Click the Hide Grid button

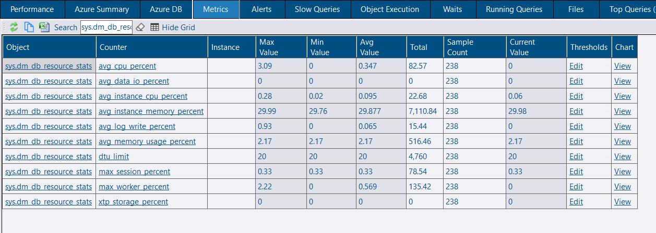tap(173, 27)
